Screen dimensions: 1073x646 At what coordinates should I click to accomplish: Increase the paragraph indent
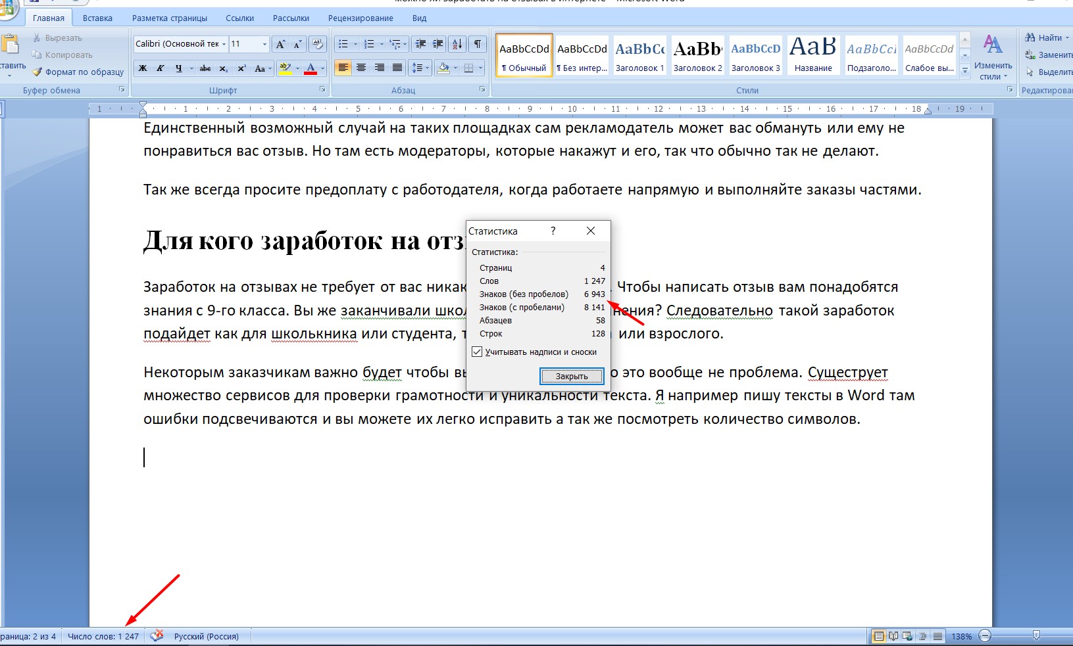pyautogui.click(x=437, y=44)
